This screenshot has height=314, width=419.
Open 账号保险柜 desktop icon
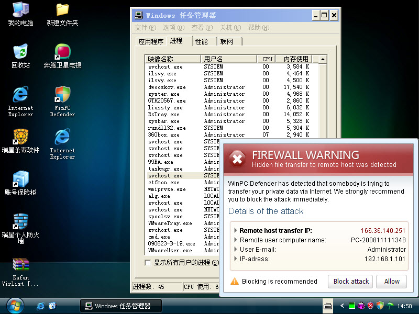click(20, 183)
